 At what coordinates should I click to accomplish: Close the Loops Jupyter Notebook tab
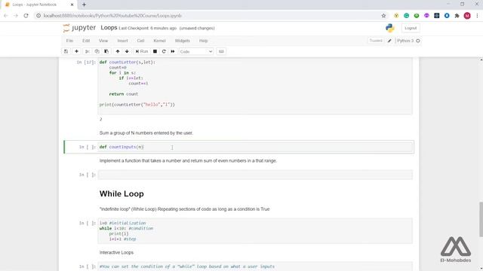(x=72, y=5)
